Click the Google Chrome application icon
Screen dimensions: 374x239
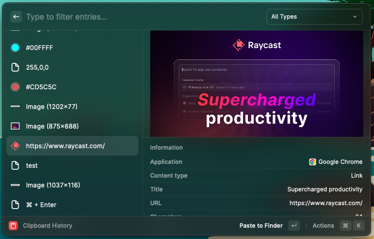point(313,162)
